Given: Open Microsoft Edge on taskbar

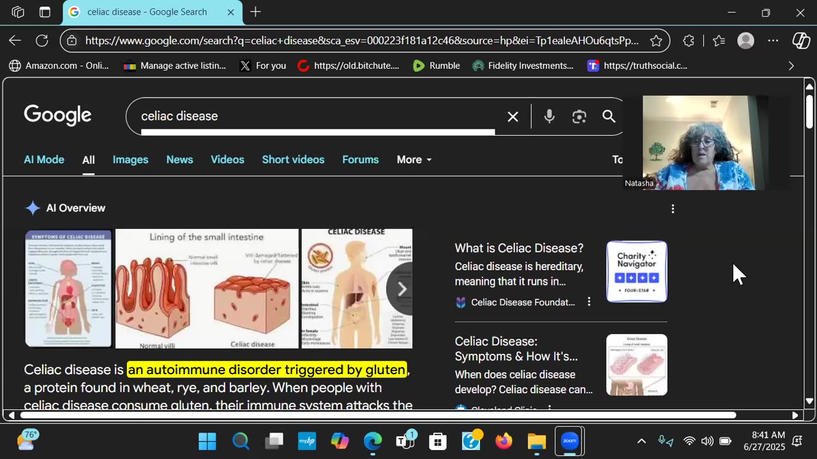Looking at the screenshot, I should coord(373,441).
